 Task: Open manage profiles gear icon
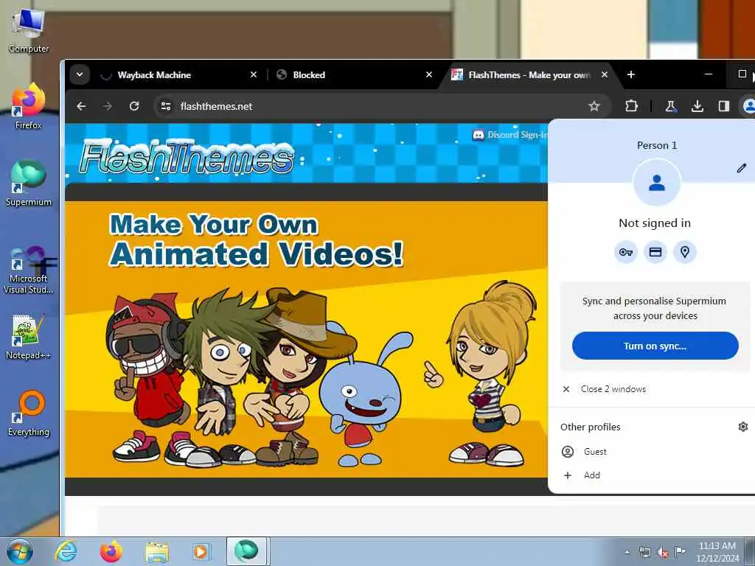point(743,427)
